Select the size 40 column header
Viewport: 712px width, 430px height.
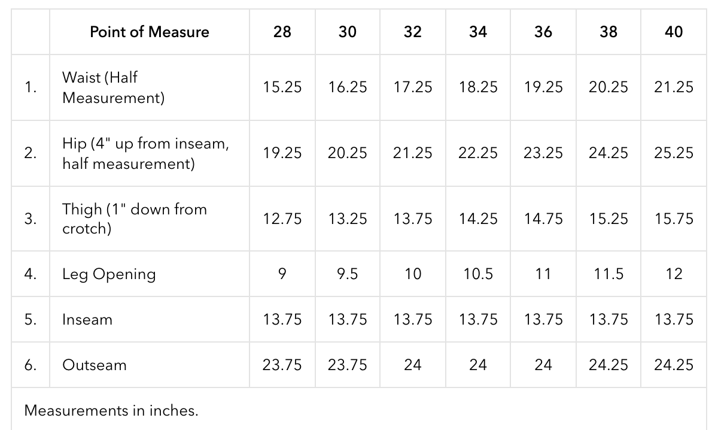coord(674,32)
